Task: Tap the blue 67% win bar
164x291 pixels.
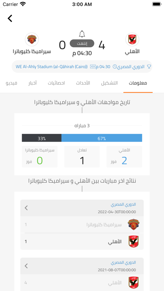Action: (x=102, y=138)
